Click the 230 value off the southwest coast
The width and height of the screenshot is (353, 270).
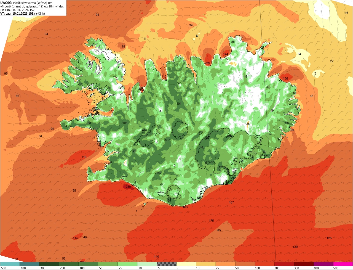pyautogui.click(x=128, y=187)
